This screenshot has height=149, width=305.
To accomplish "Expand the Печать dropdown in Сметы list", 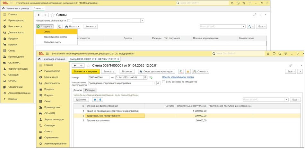I will pyautogui.click(x=72, y=27).
